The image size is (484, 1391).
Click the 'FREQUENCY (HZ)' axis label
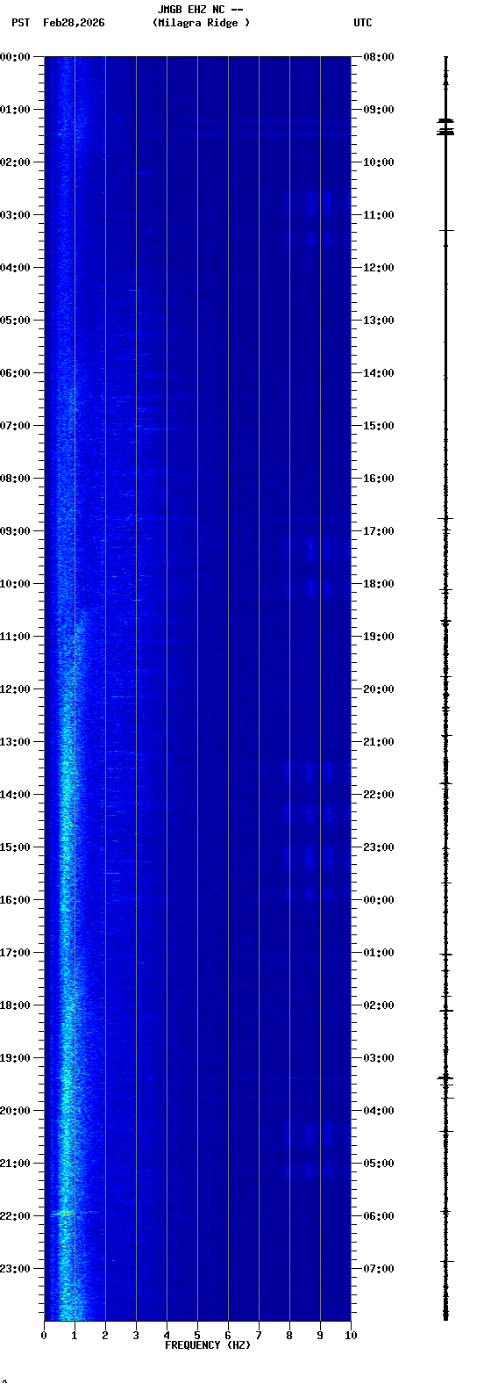tap(208, 1345)
